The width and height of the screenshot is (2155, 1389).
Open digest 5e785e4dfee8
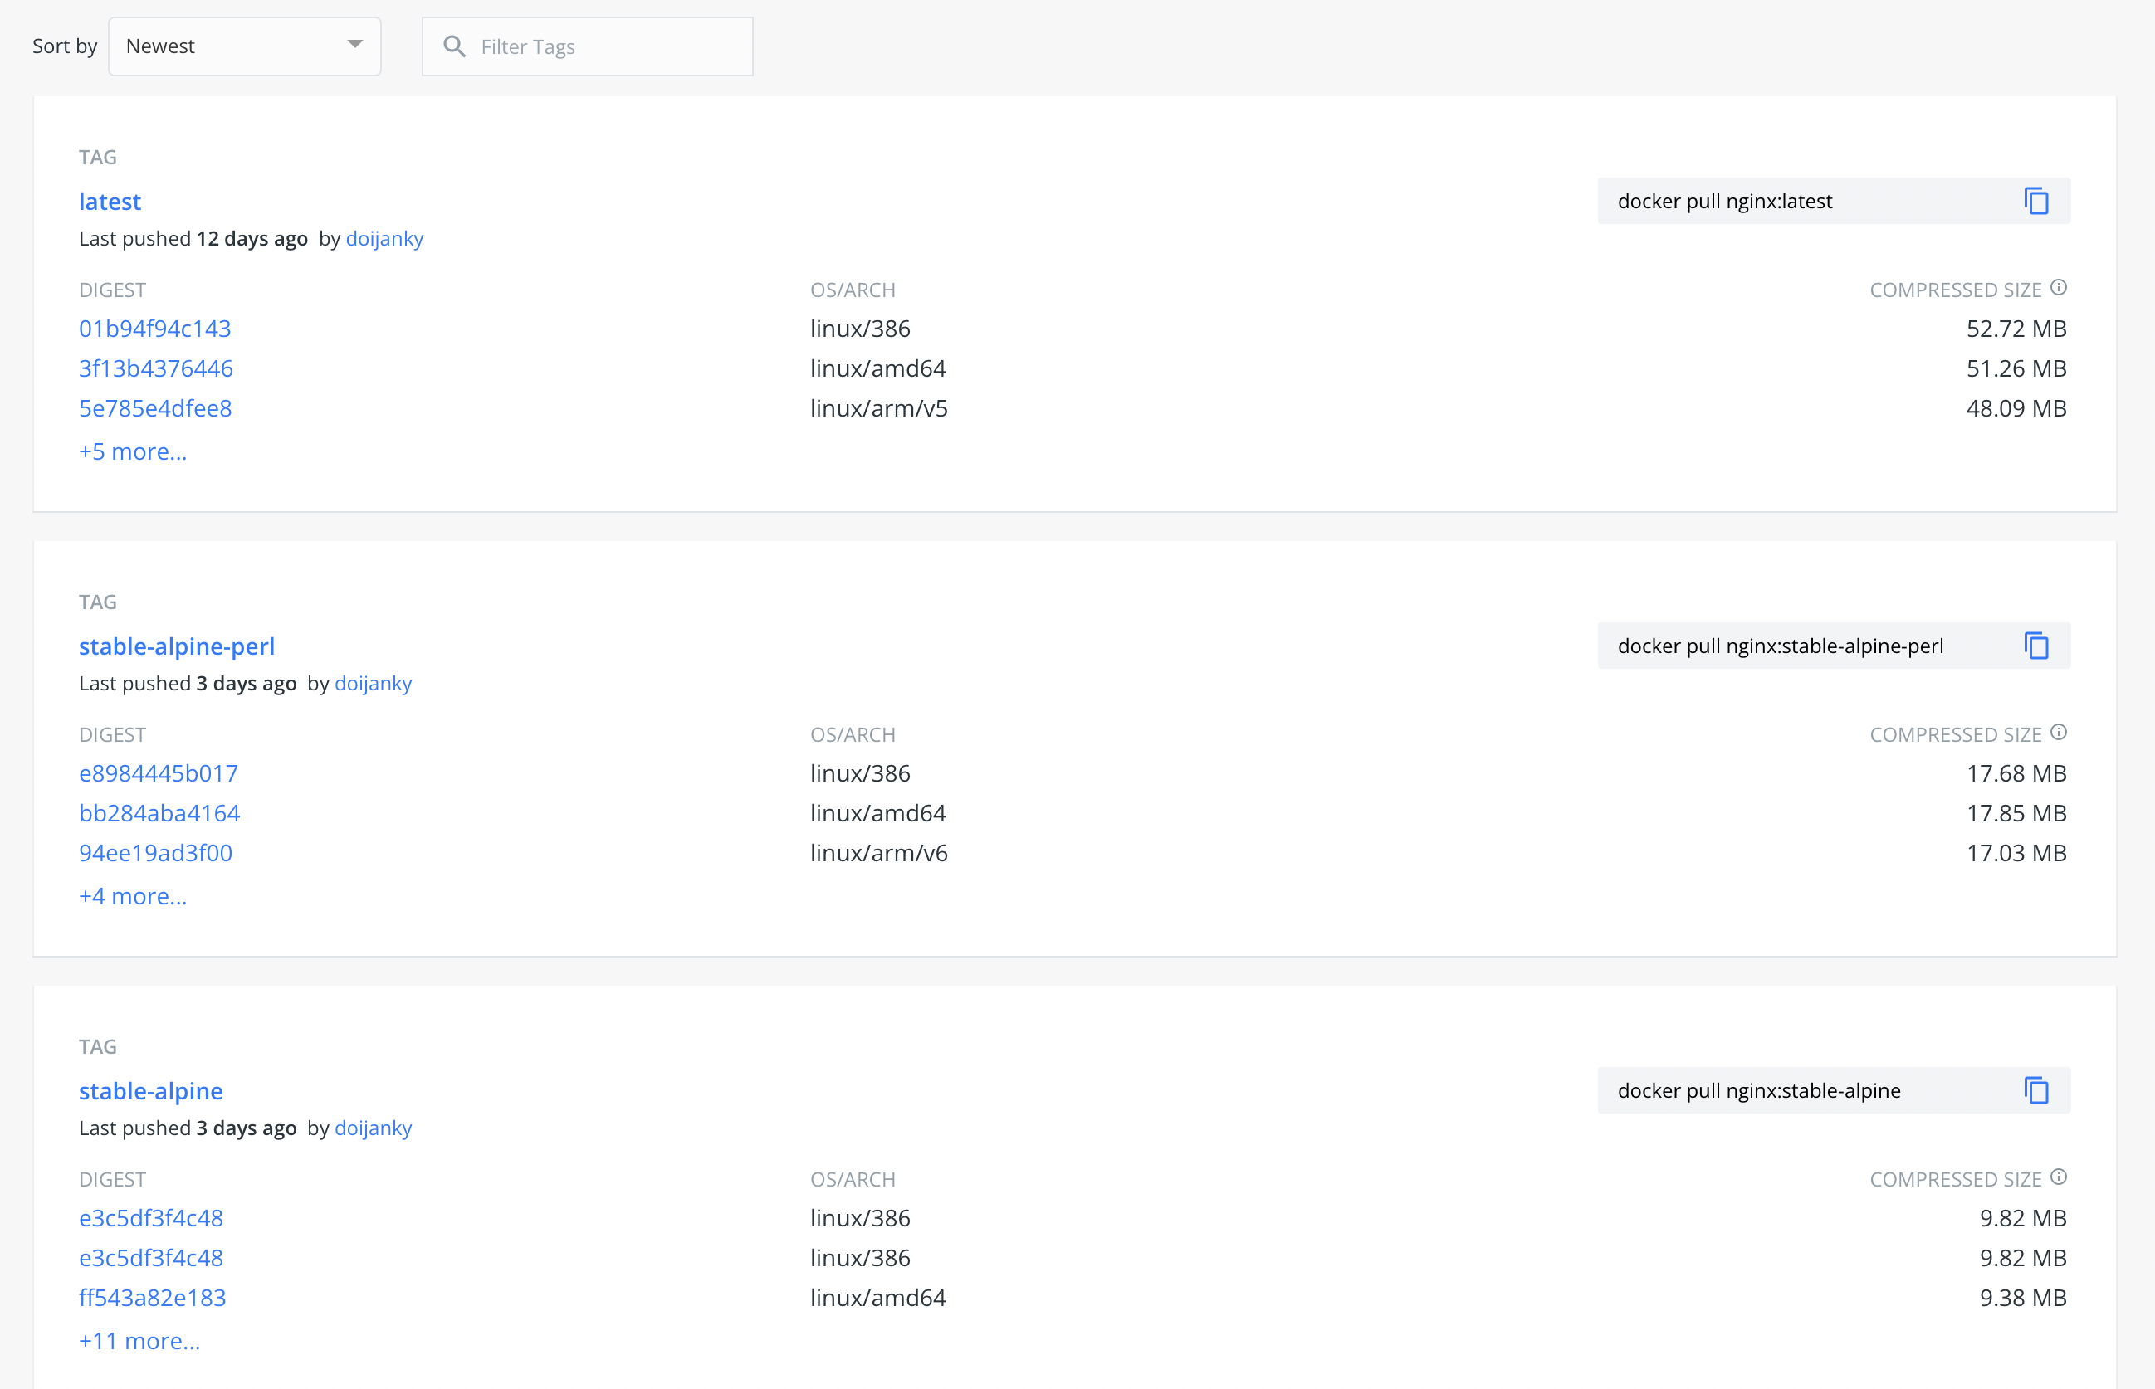point(155,407)
